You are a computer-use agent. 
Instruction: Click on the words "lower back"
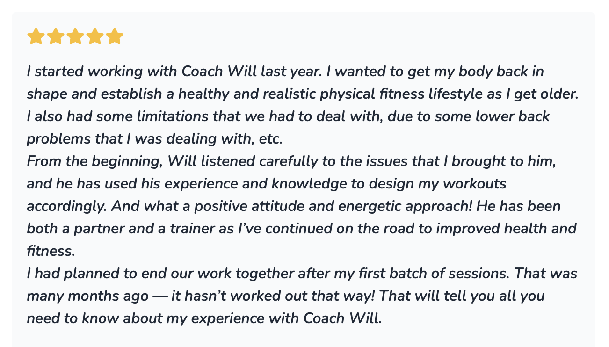pyautogui.click(x=514, y=116)
